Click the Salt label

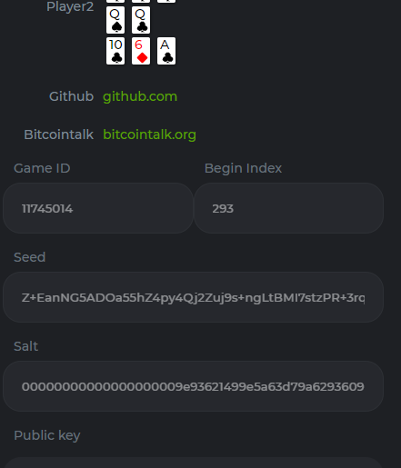(x=25, y=346)
